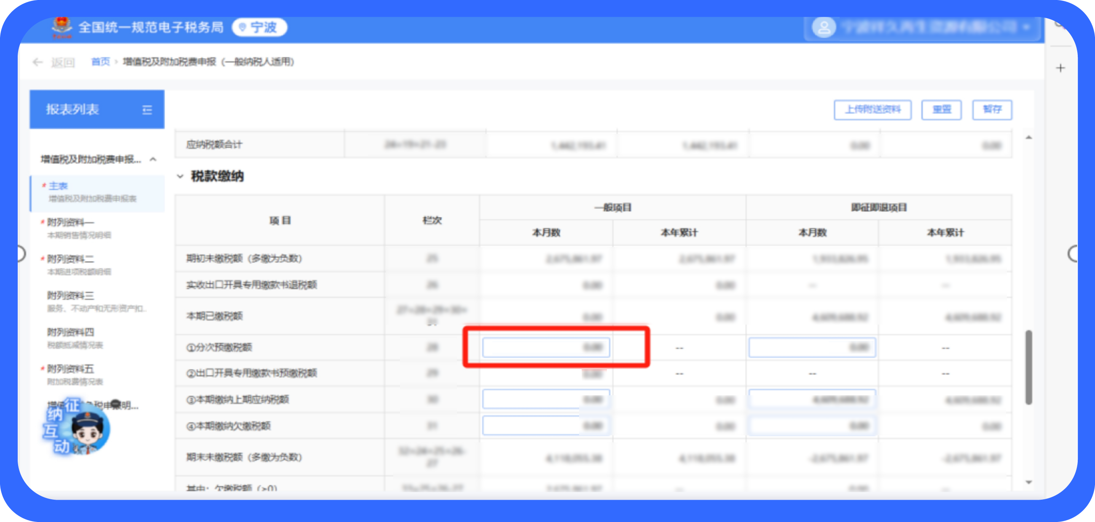Click the 暂存 button

tap(992, 110)
